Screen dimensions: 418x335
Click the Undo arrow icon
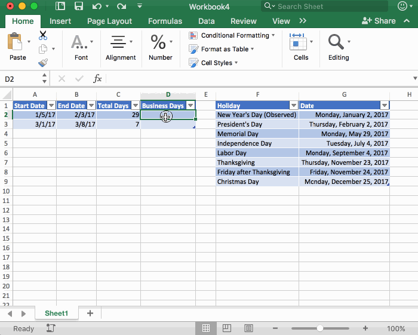(x=97, y=6)
